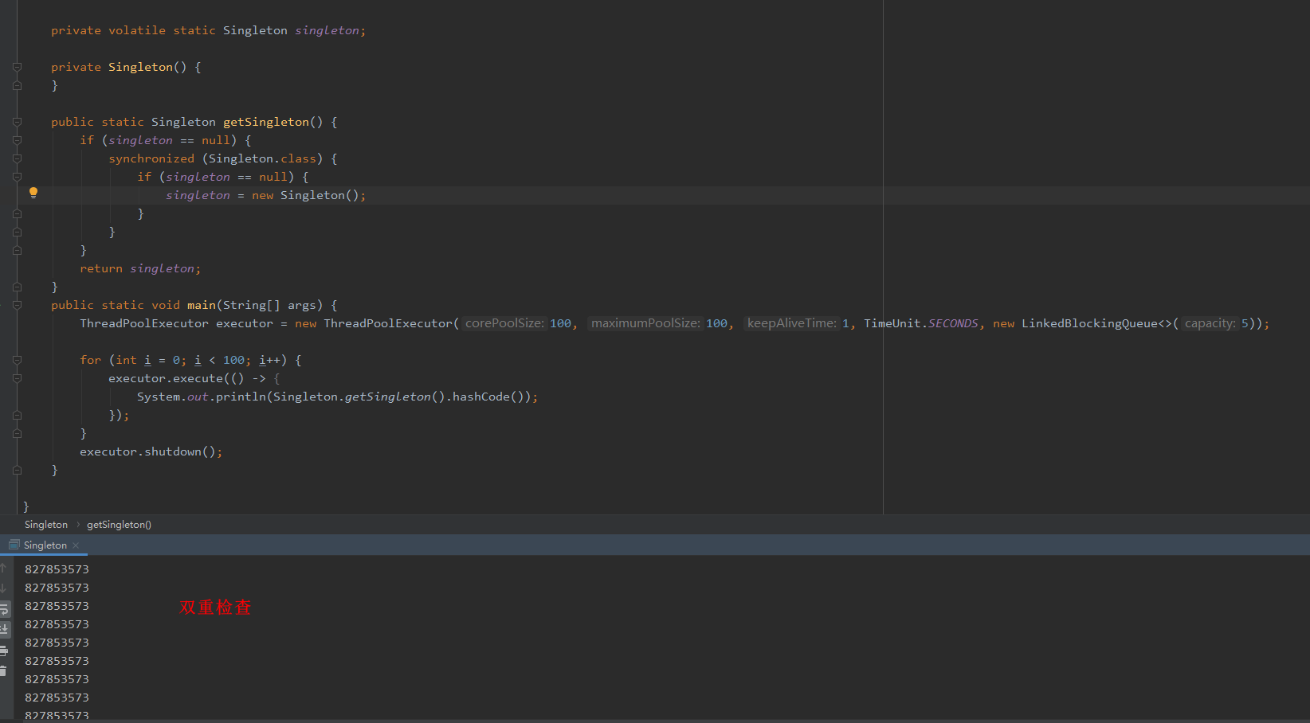Click the print icon in console toolbar
This screenshot has width=1310, height=723.
[x=3, y=651]
